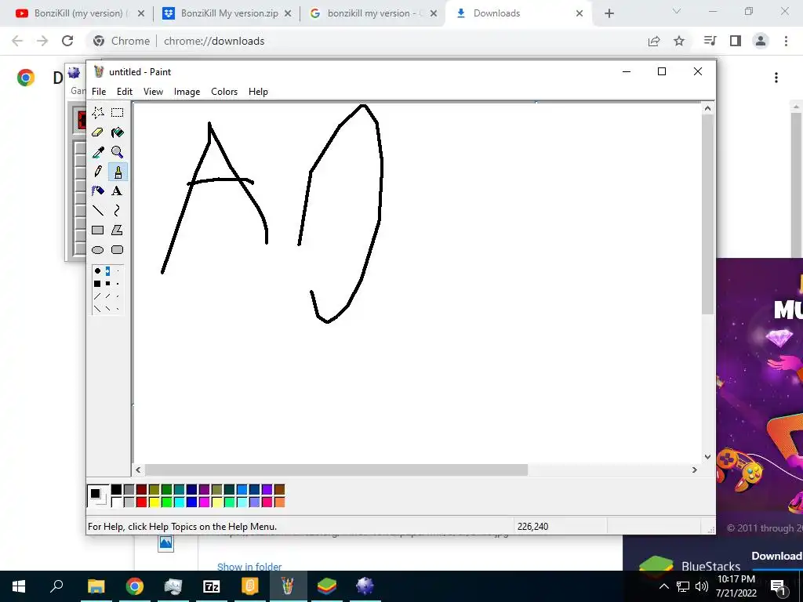The height and width of the screenshot is (602, 803).
Task: Click the highlighted Brush tool
Action: pos(118,172)
